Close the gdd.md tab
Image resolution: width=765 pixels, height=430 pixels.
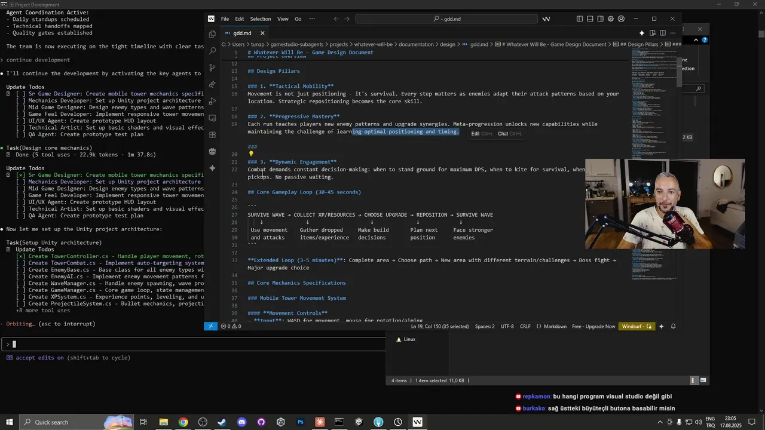click(262, 33)
